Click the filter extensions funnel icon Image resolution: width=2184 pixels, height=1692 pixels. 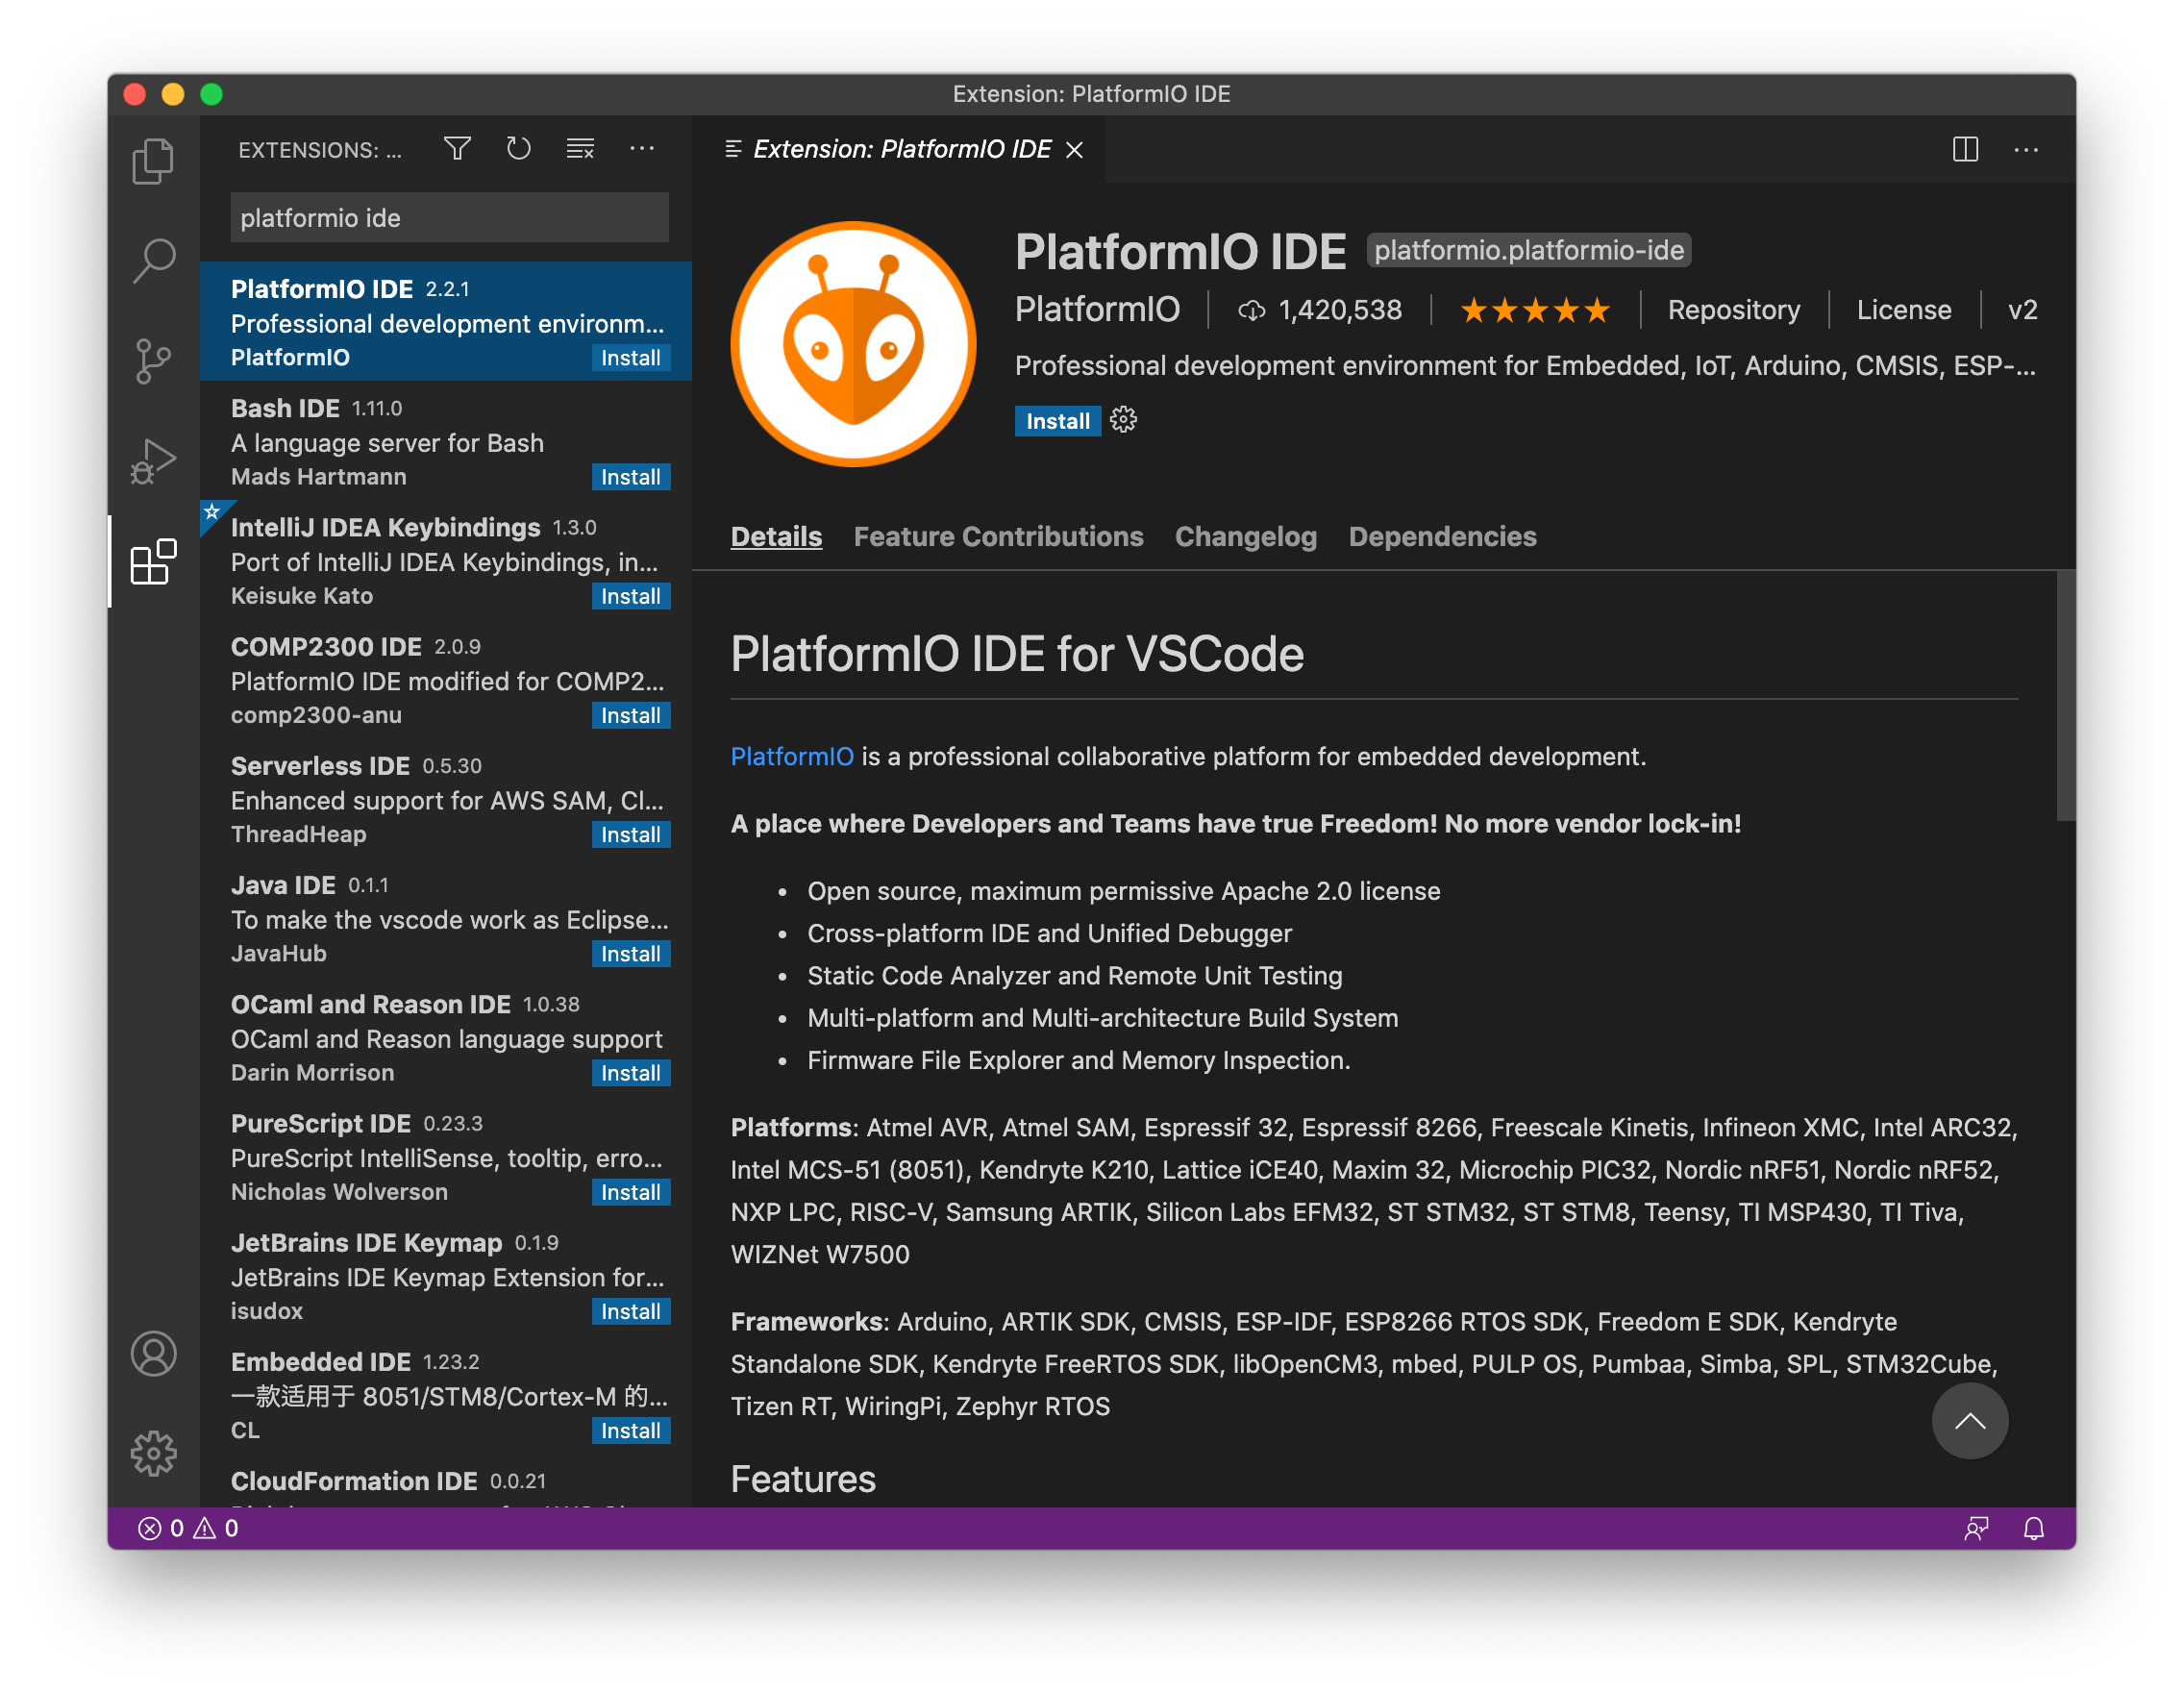457,149
